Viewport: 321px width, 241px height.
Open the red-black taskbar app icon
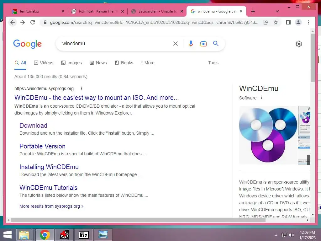coord(64,235)
